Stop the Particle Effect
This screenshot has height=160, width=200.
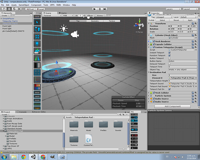point(137,100)
